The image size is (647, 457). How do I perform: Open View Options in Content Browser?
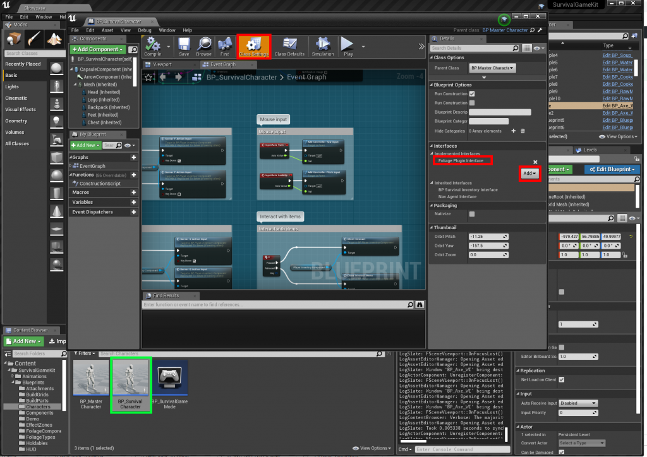[372, 448]
